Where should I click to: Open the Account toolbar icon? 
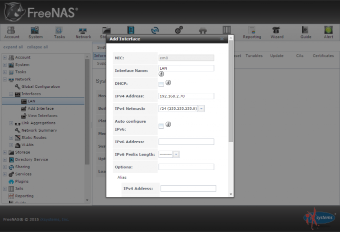coord(11,32)
